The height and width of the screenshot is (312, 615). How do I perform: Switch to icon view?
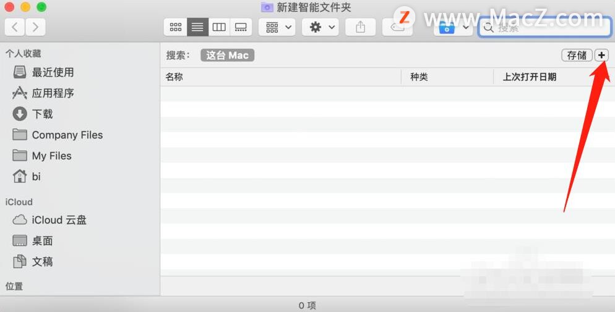[x=175, y=27]
